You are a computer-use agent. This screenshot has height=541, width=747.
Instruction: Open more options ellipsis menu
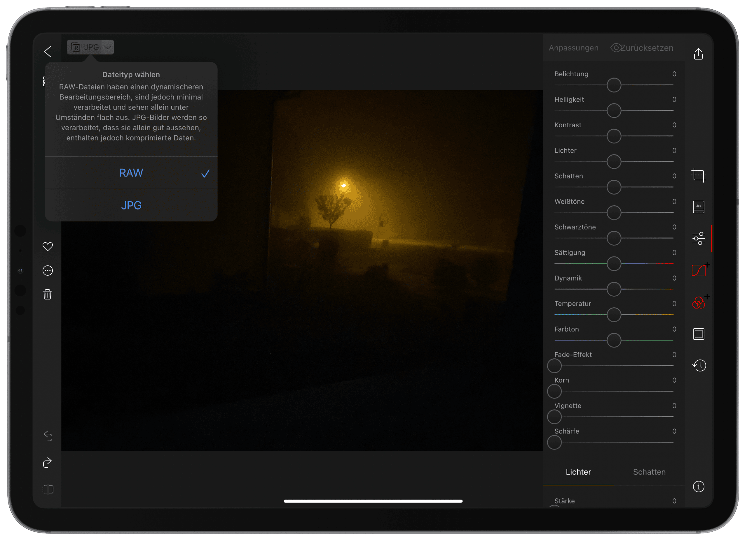48,271
